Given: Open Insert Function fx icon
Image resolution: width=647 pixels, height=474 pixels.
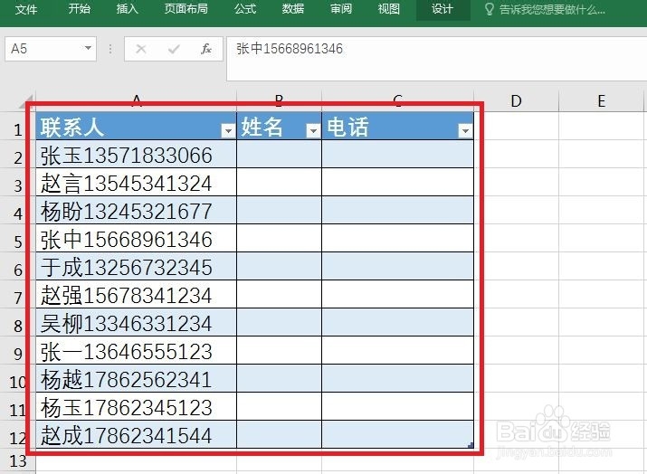Looking at the screenshot, I should 206,49.
